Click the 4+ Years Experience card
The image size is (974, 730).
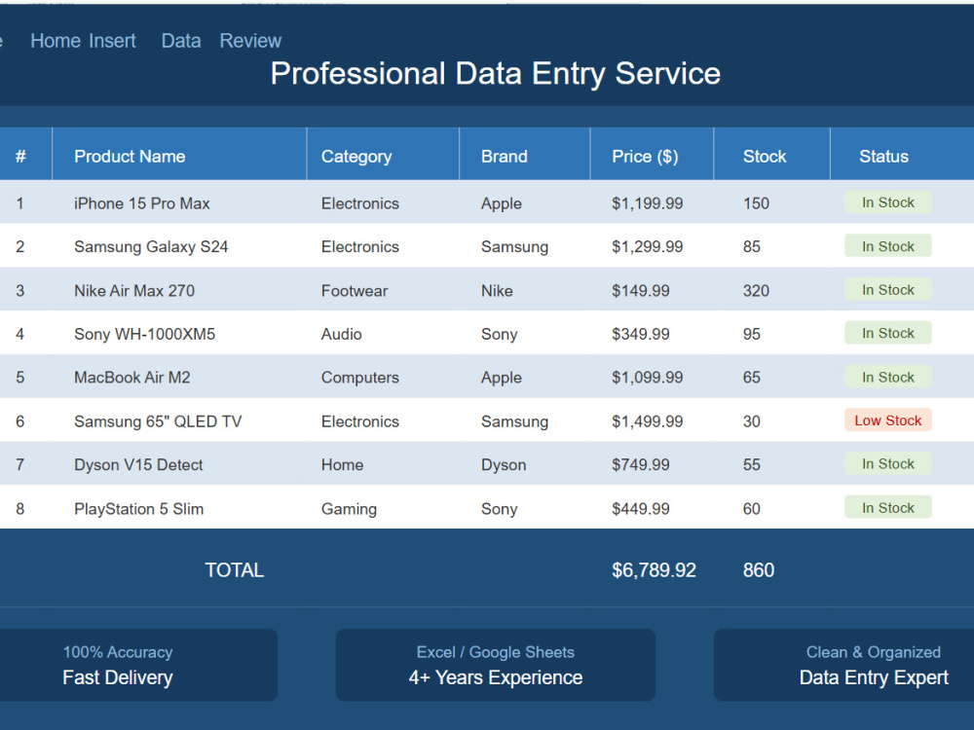pyautogui.click(x=496, y=665)
